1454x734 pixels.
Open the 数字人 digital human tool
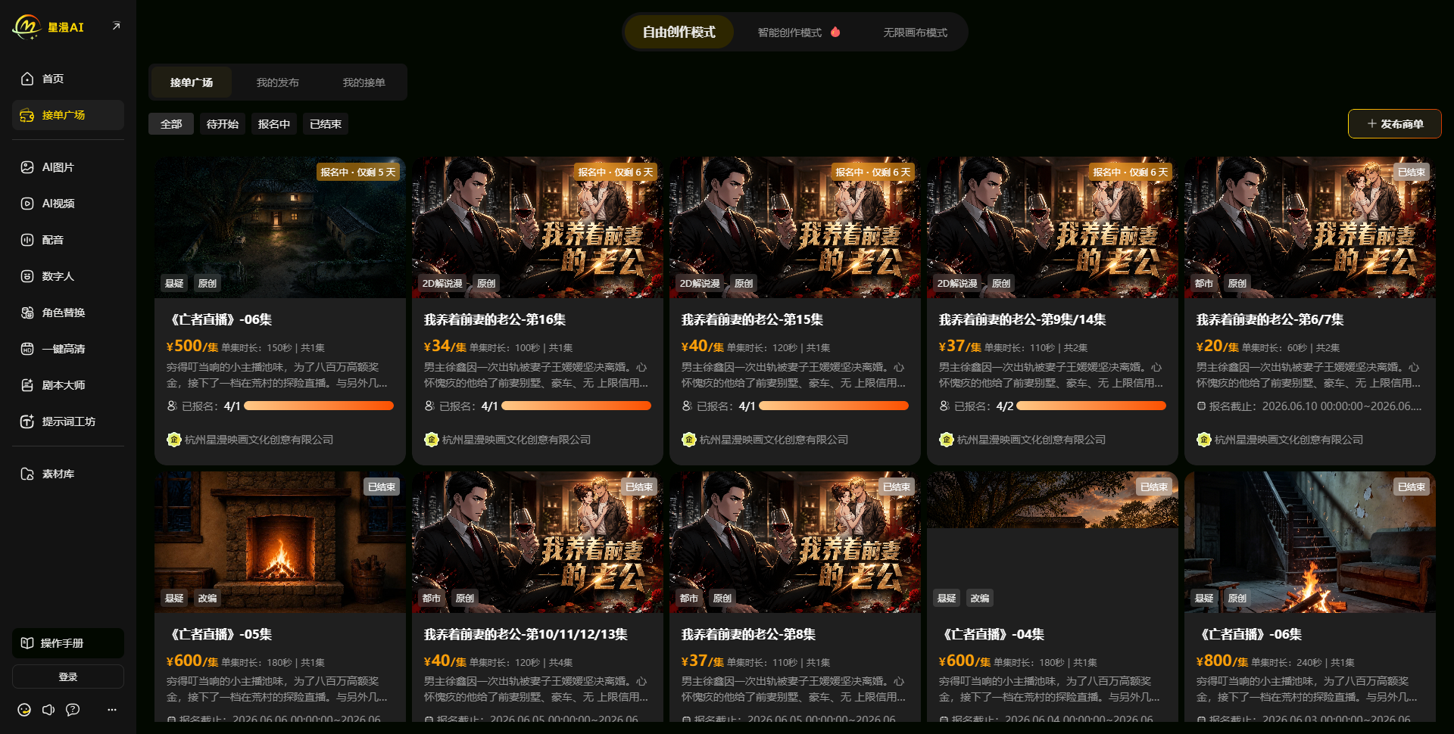click(x=68, y=276)
